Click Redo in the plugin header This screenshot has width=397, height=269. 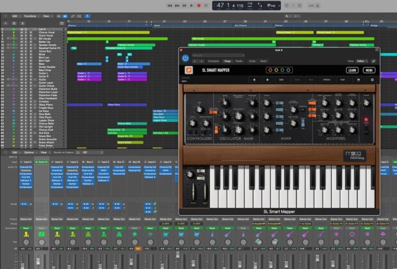[x=263, y=61]
